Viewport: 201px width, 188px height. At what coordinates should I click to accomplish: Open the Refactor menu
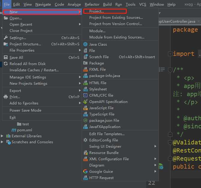[92, 4]
